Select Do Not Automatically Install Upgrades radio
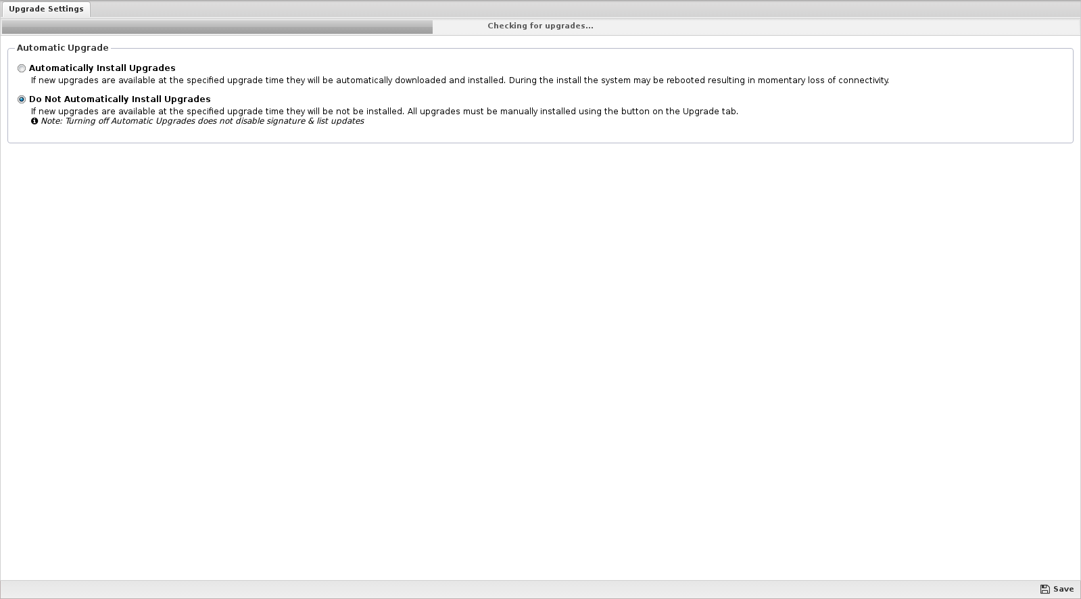 tap(22, 99)
